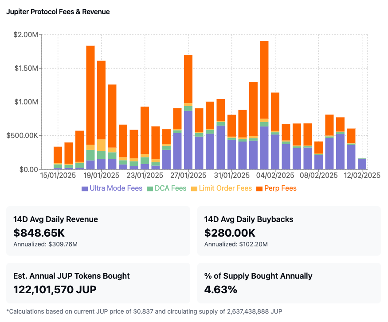Image resolution: width=388 pixels, height=322 pixels.
Task: Click the Jupiter Protocol Fees & Revenue title
Action: click(x=58, y=12)
